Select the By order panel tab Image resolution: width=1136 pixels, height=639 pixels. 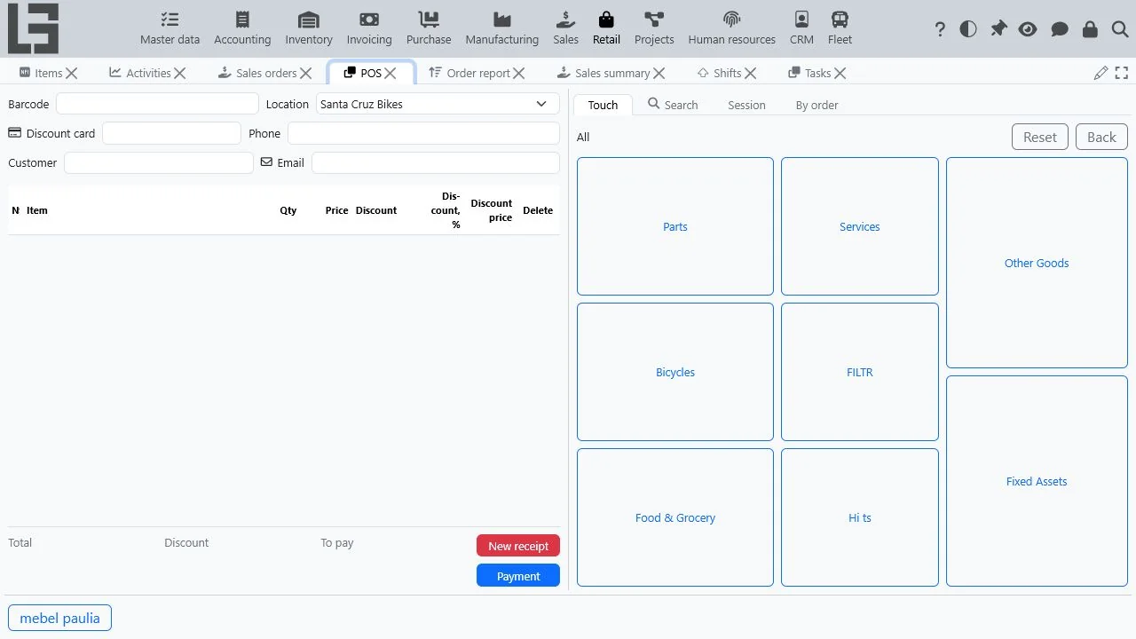click(816, 105)
